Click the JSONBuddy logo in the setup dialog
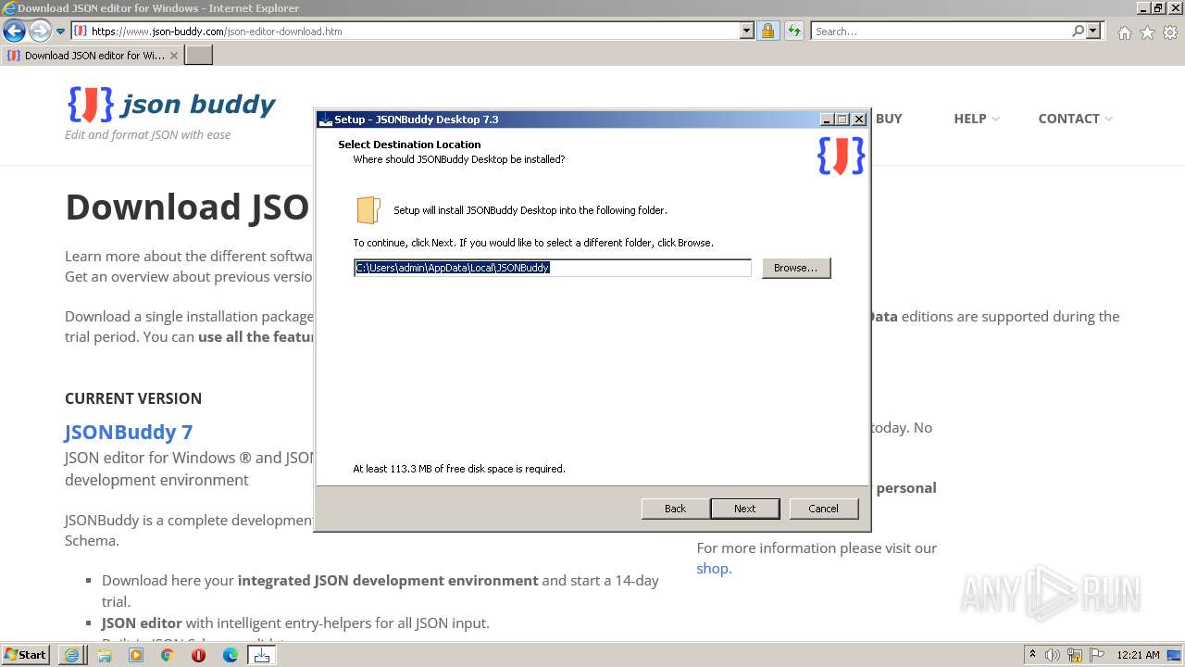 point(841,156)
